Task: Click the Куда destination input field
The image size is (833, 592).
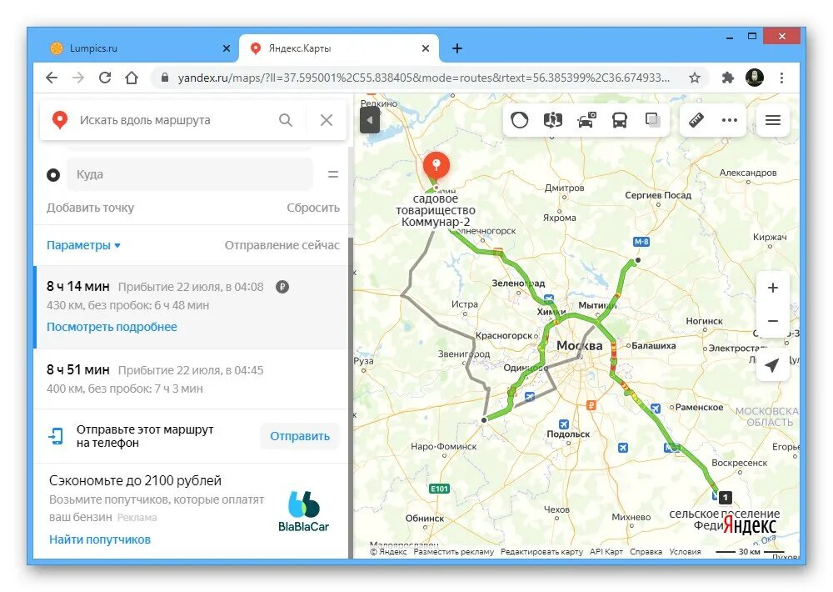Action: click(x=190, y=174)
